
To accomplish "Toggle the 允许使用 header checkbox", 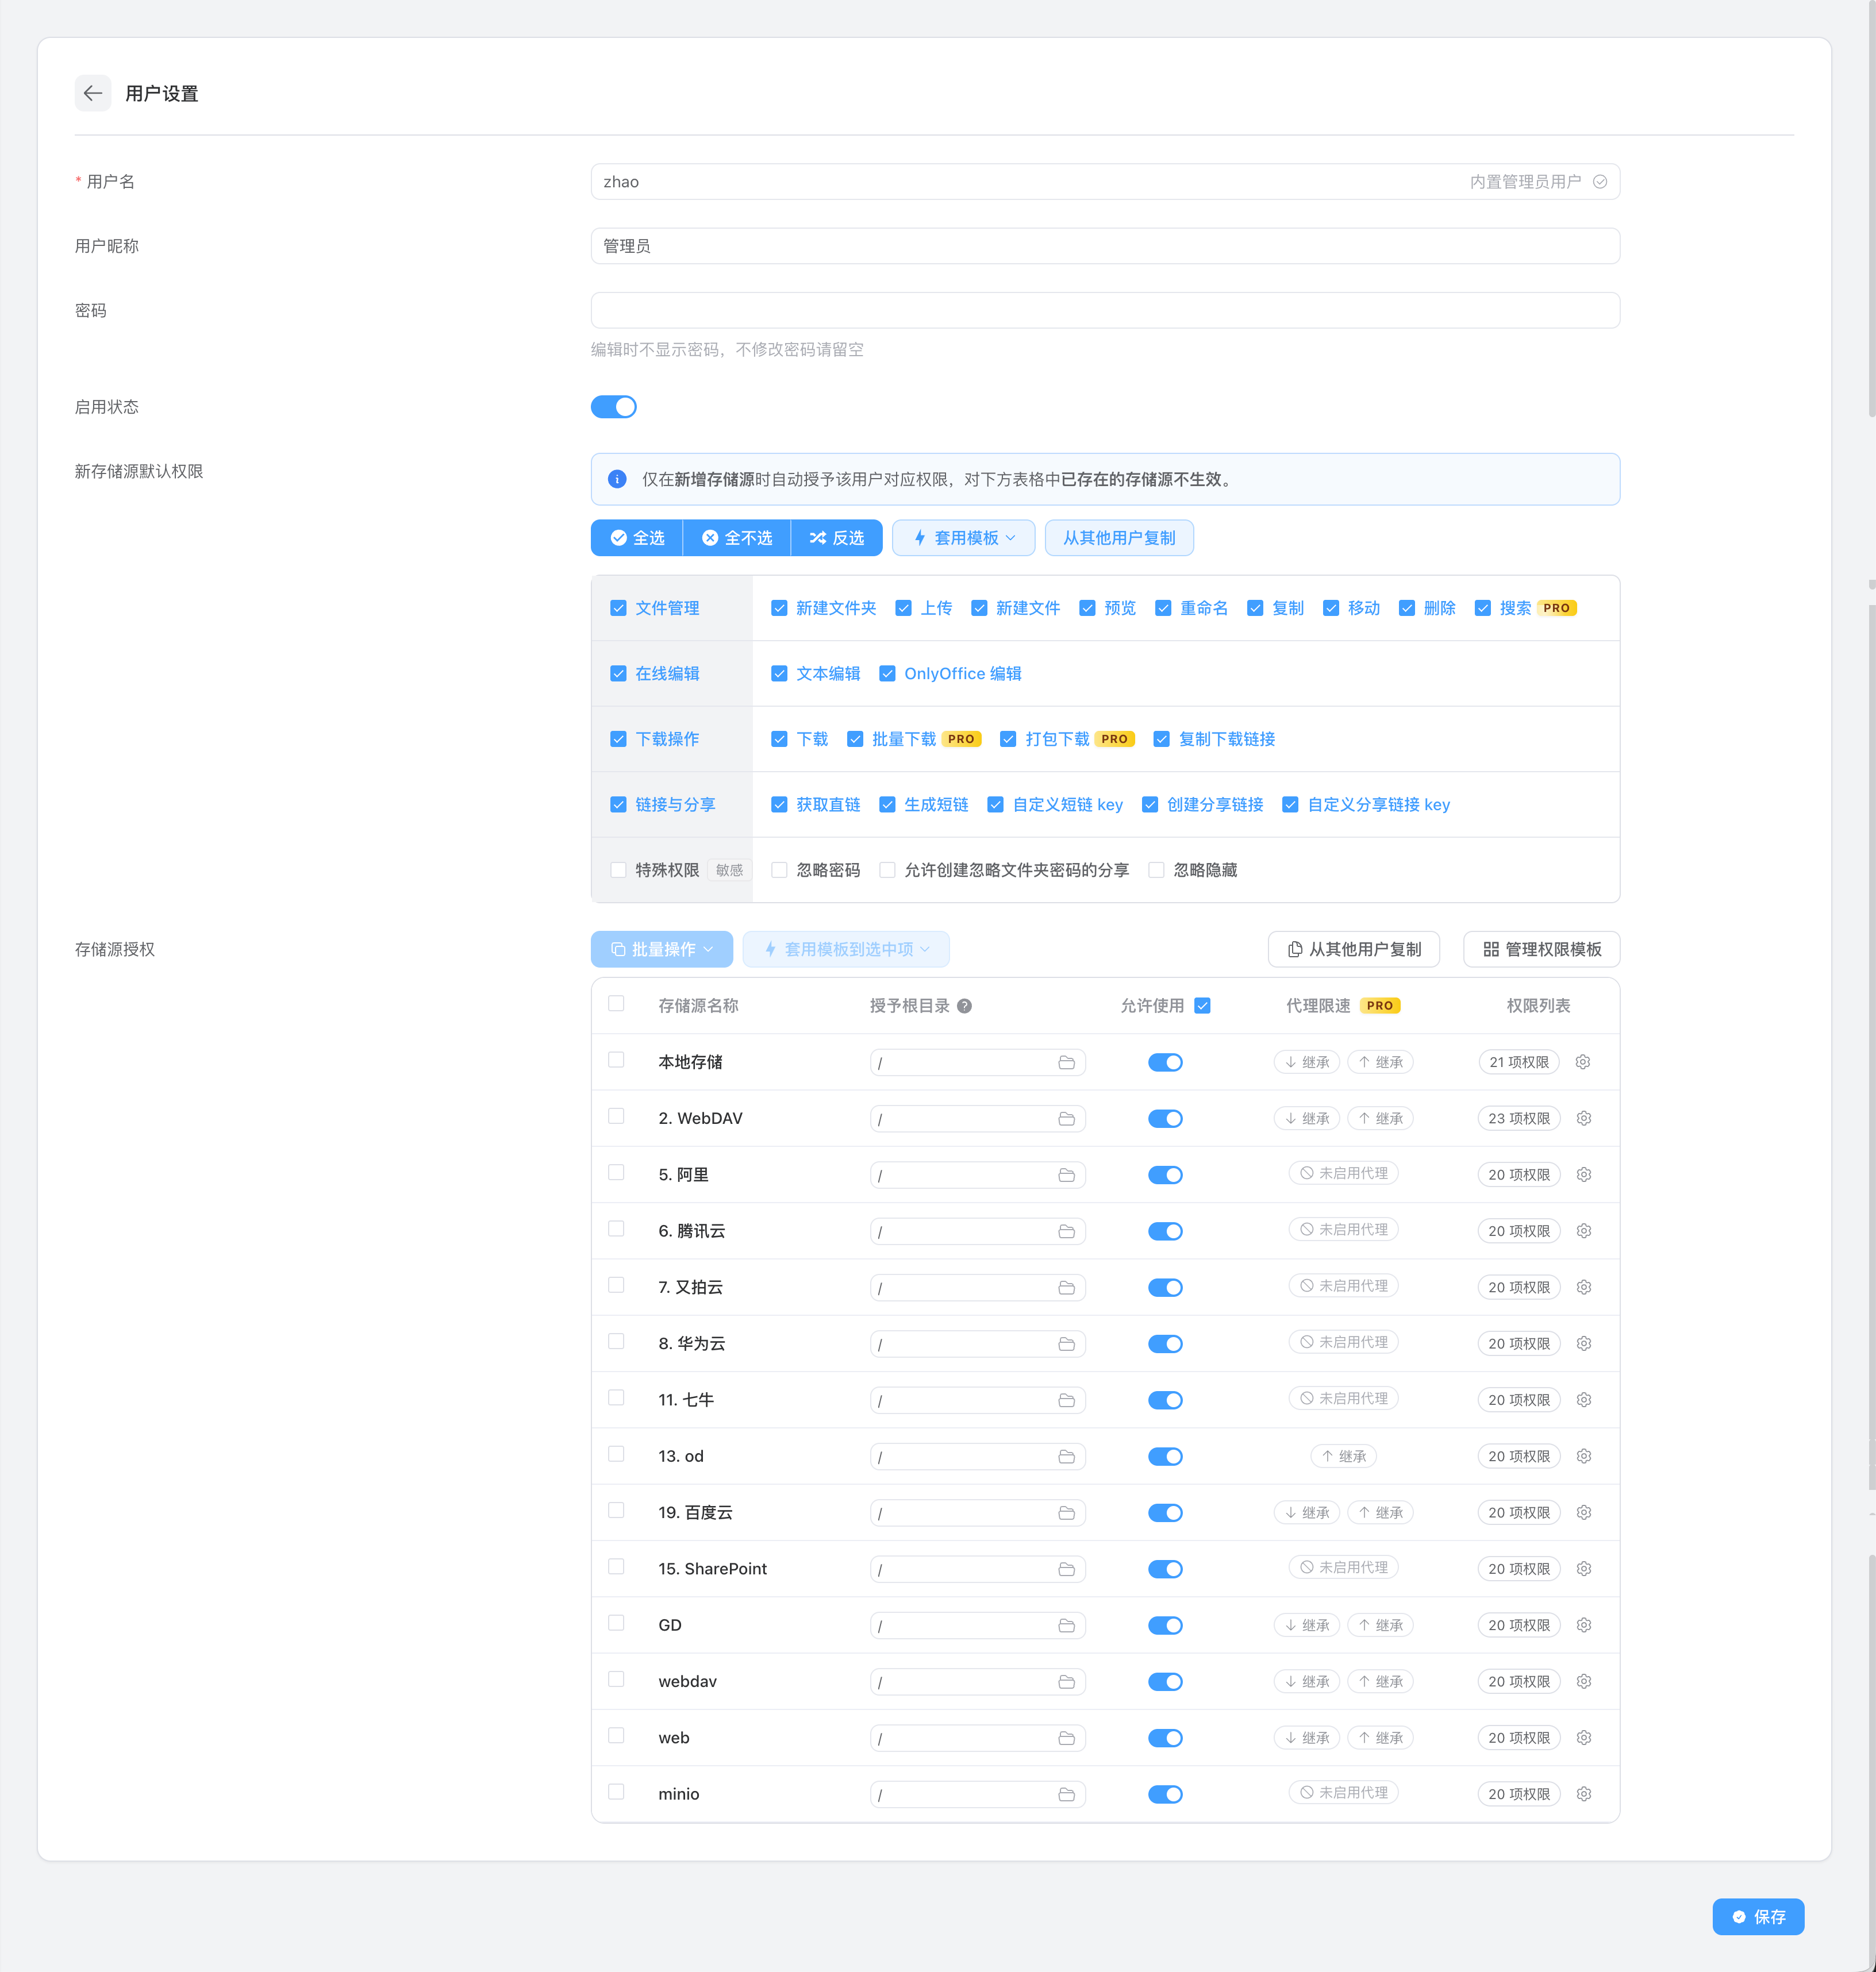I will (1202, 1006).
